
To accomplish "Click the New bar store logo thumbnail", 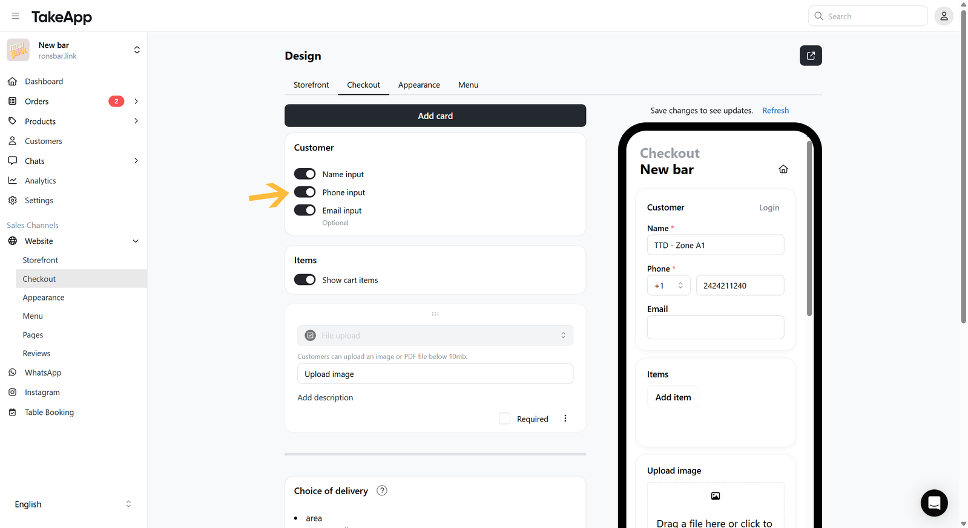I will [18, 50].
